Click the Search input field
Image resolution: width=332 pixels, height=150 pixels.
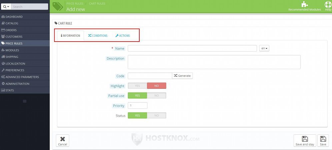tap(29, 7)
